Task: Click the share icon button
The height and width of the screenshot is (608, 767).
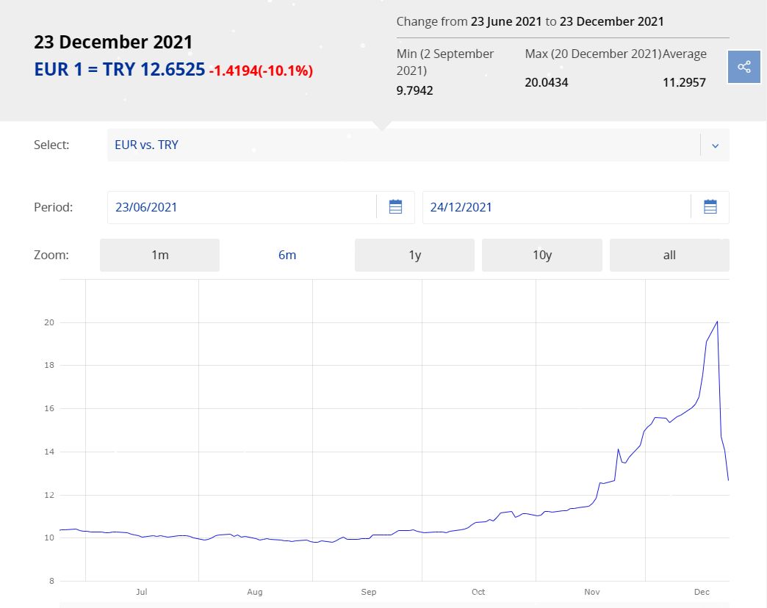Action: (x=743, y=67)
